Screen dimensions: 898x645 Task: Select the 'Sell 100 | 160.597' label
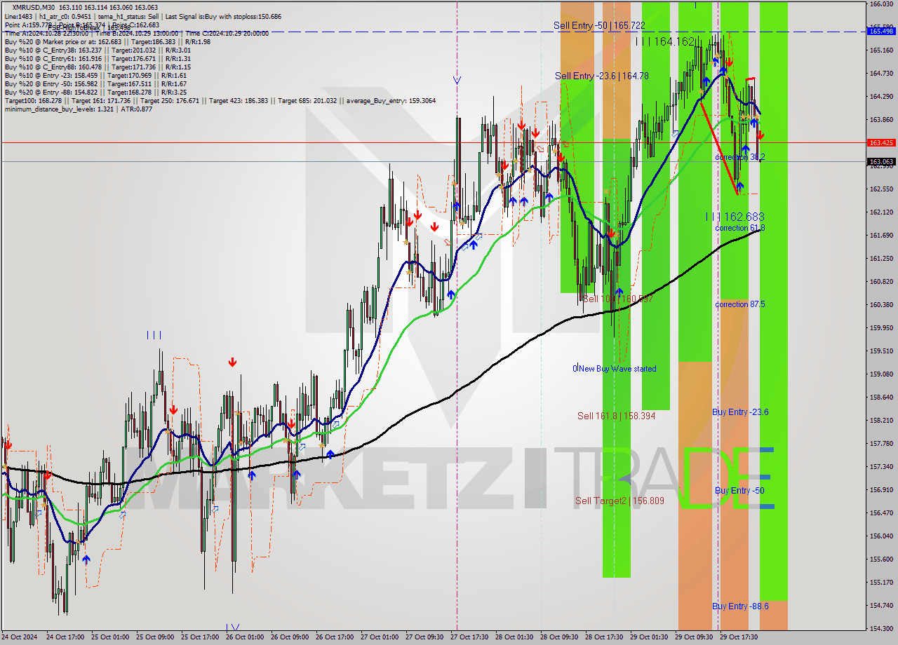coord(618,299)
